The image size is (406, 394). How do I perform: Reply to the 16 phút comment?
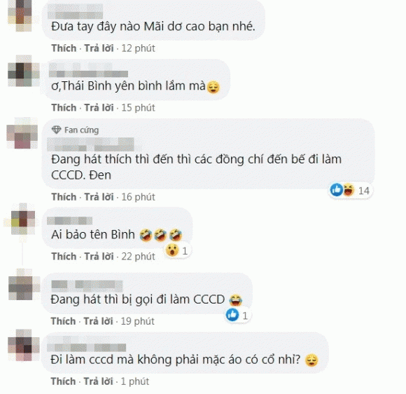click(x=99, y=197)
